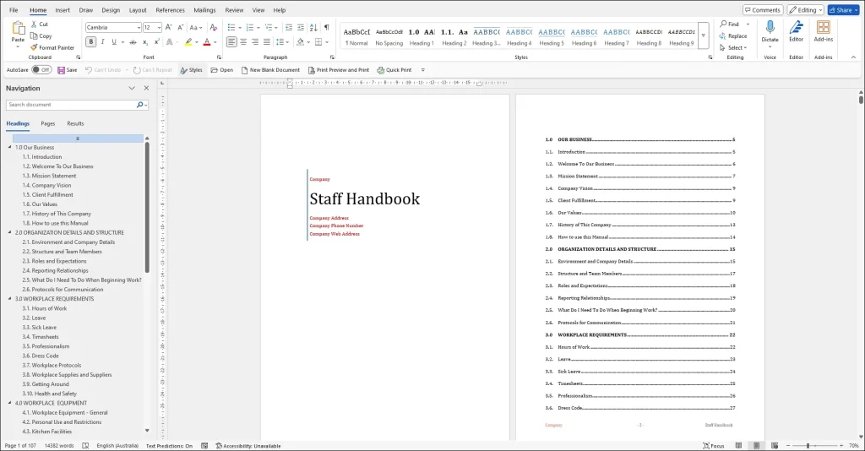
Task: Decrease paragraph indent
Action: [289, 27]
